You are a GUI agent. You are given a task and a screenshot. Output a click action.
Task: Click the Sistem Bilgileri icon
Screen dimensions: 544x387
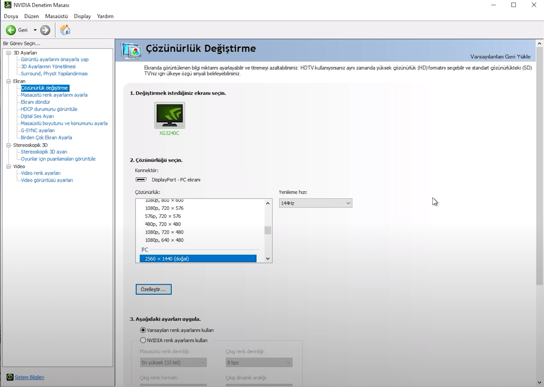point(10,377)
